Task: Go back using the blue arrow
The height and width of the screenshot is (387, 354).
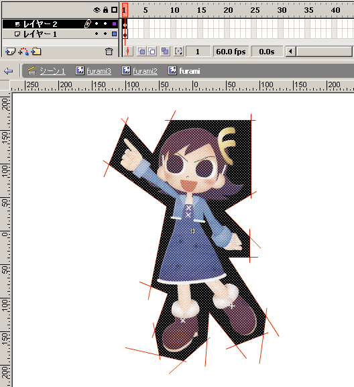Action: click(9, 71)
